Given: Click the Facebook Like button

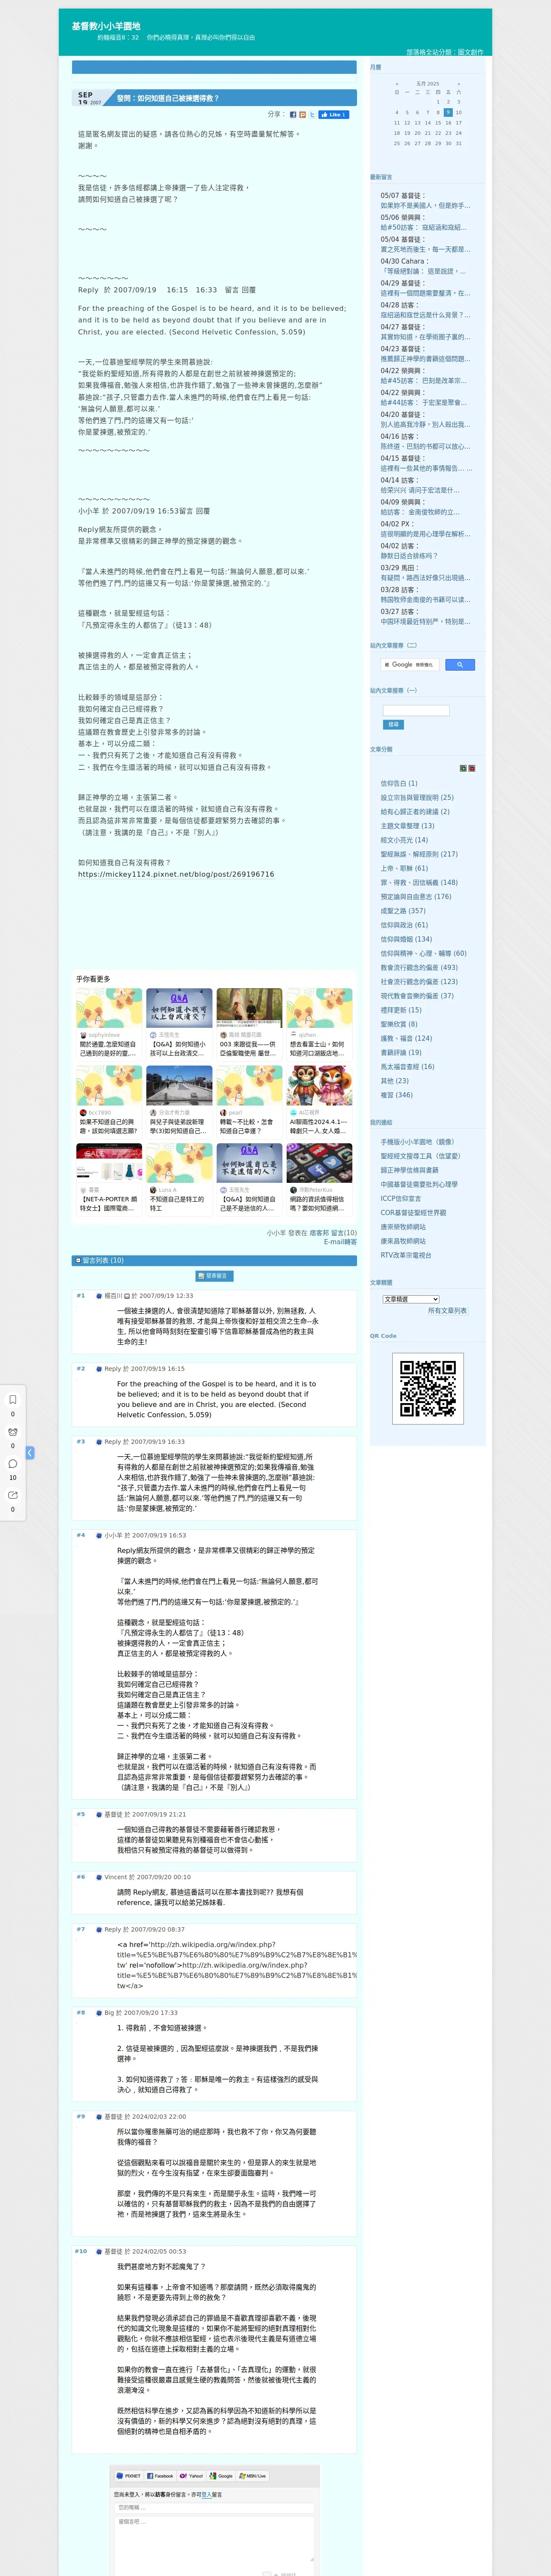Looking at the screenshot, I should click(334, 115).
